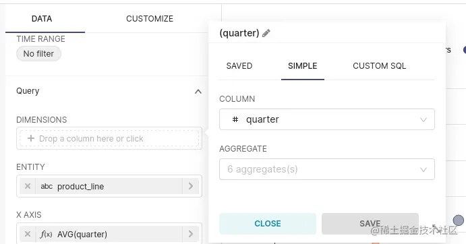Collapse the Query section
466x244 pixels.
[x=198, y=92]
